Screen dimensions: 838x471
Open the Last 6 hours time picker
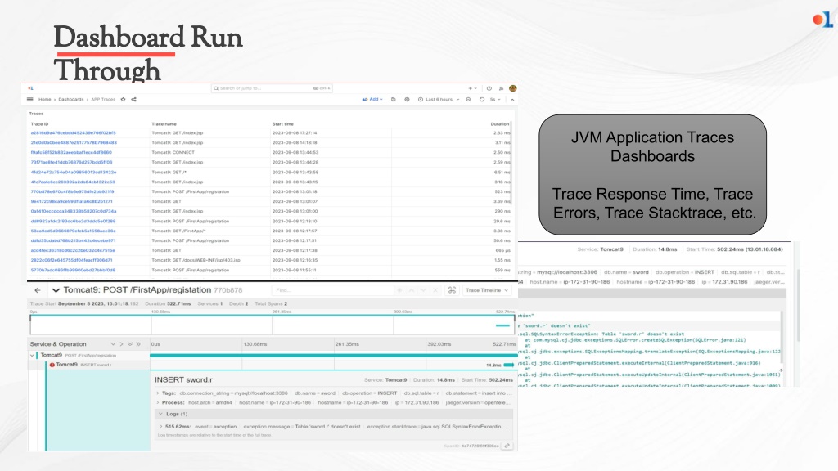click(x=439, y=99)
